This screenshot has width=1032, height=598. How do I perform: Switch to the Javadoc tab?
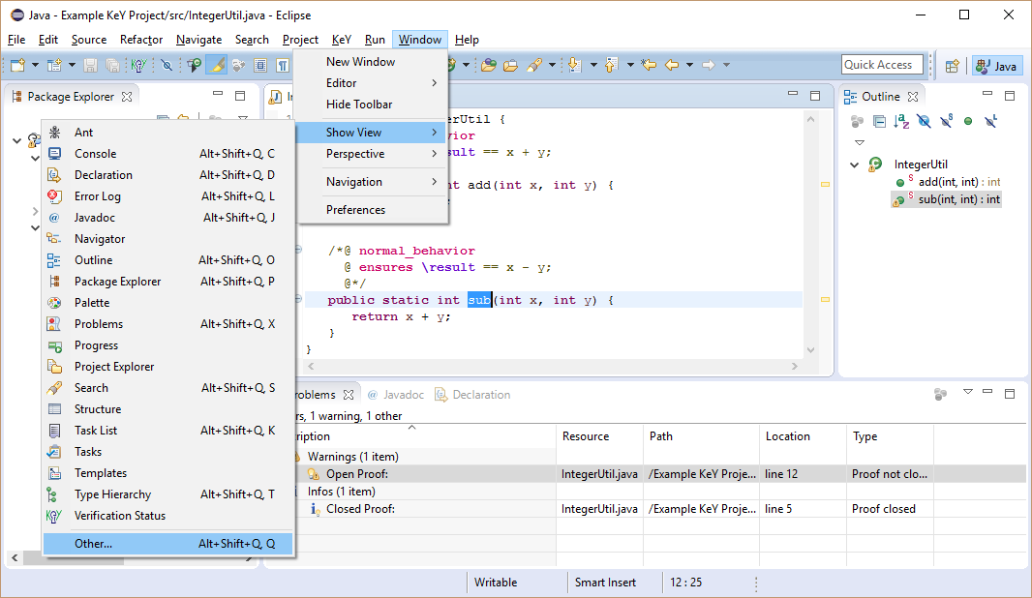pyautogui.click(x=396, y=395)
